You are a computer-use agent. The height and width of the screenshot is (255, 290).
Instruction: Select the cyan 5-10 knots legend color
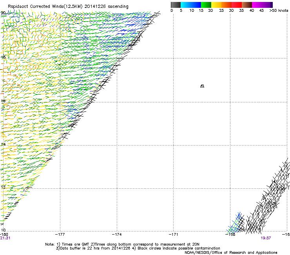pyautogui.click(x=185, y=5)
